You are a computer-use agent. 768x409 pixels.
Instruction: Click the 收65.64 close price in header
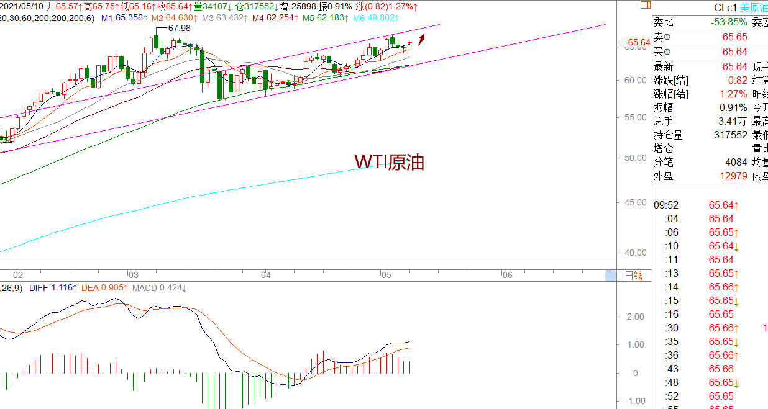(x=174, y=7)
